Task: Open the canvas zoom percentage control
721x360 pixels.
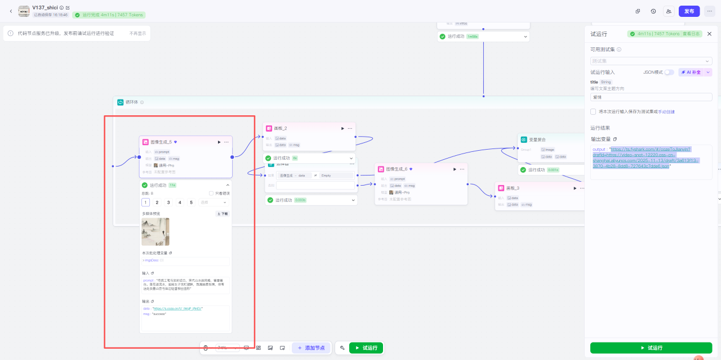Action: click(x=228, y=348)
